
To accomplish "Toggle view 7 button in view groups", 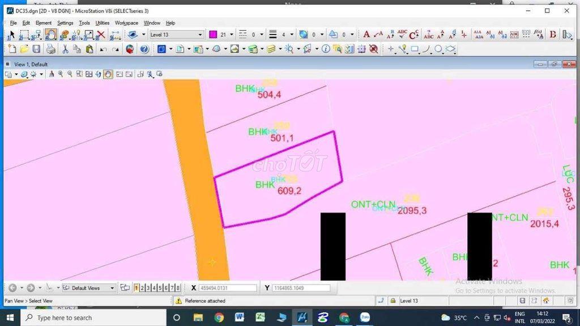I will [172, 288].
